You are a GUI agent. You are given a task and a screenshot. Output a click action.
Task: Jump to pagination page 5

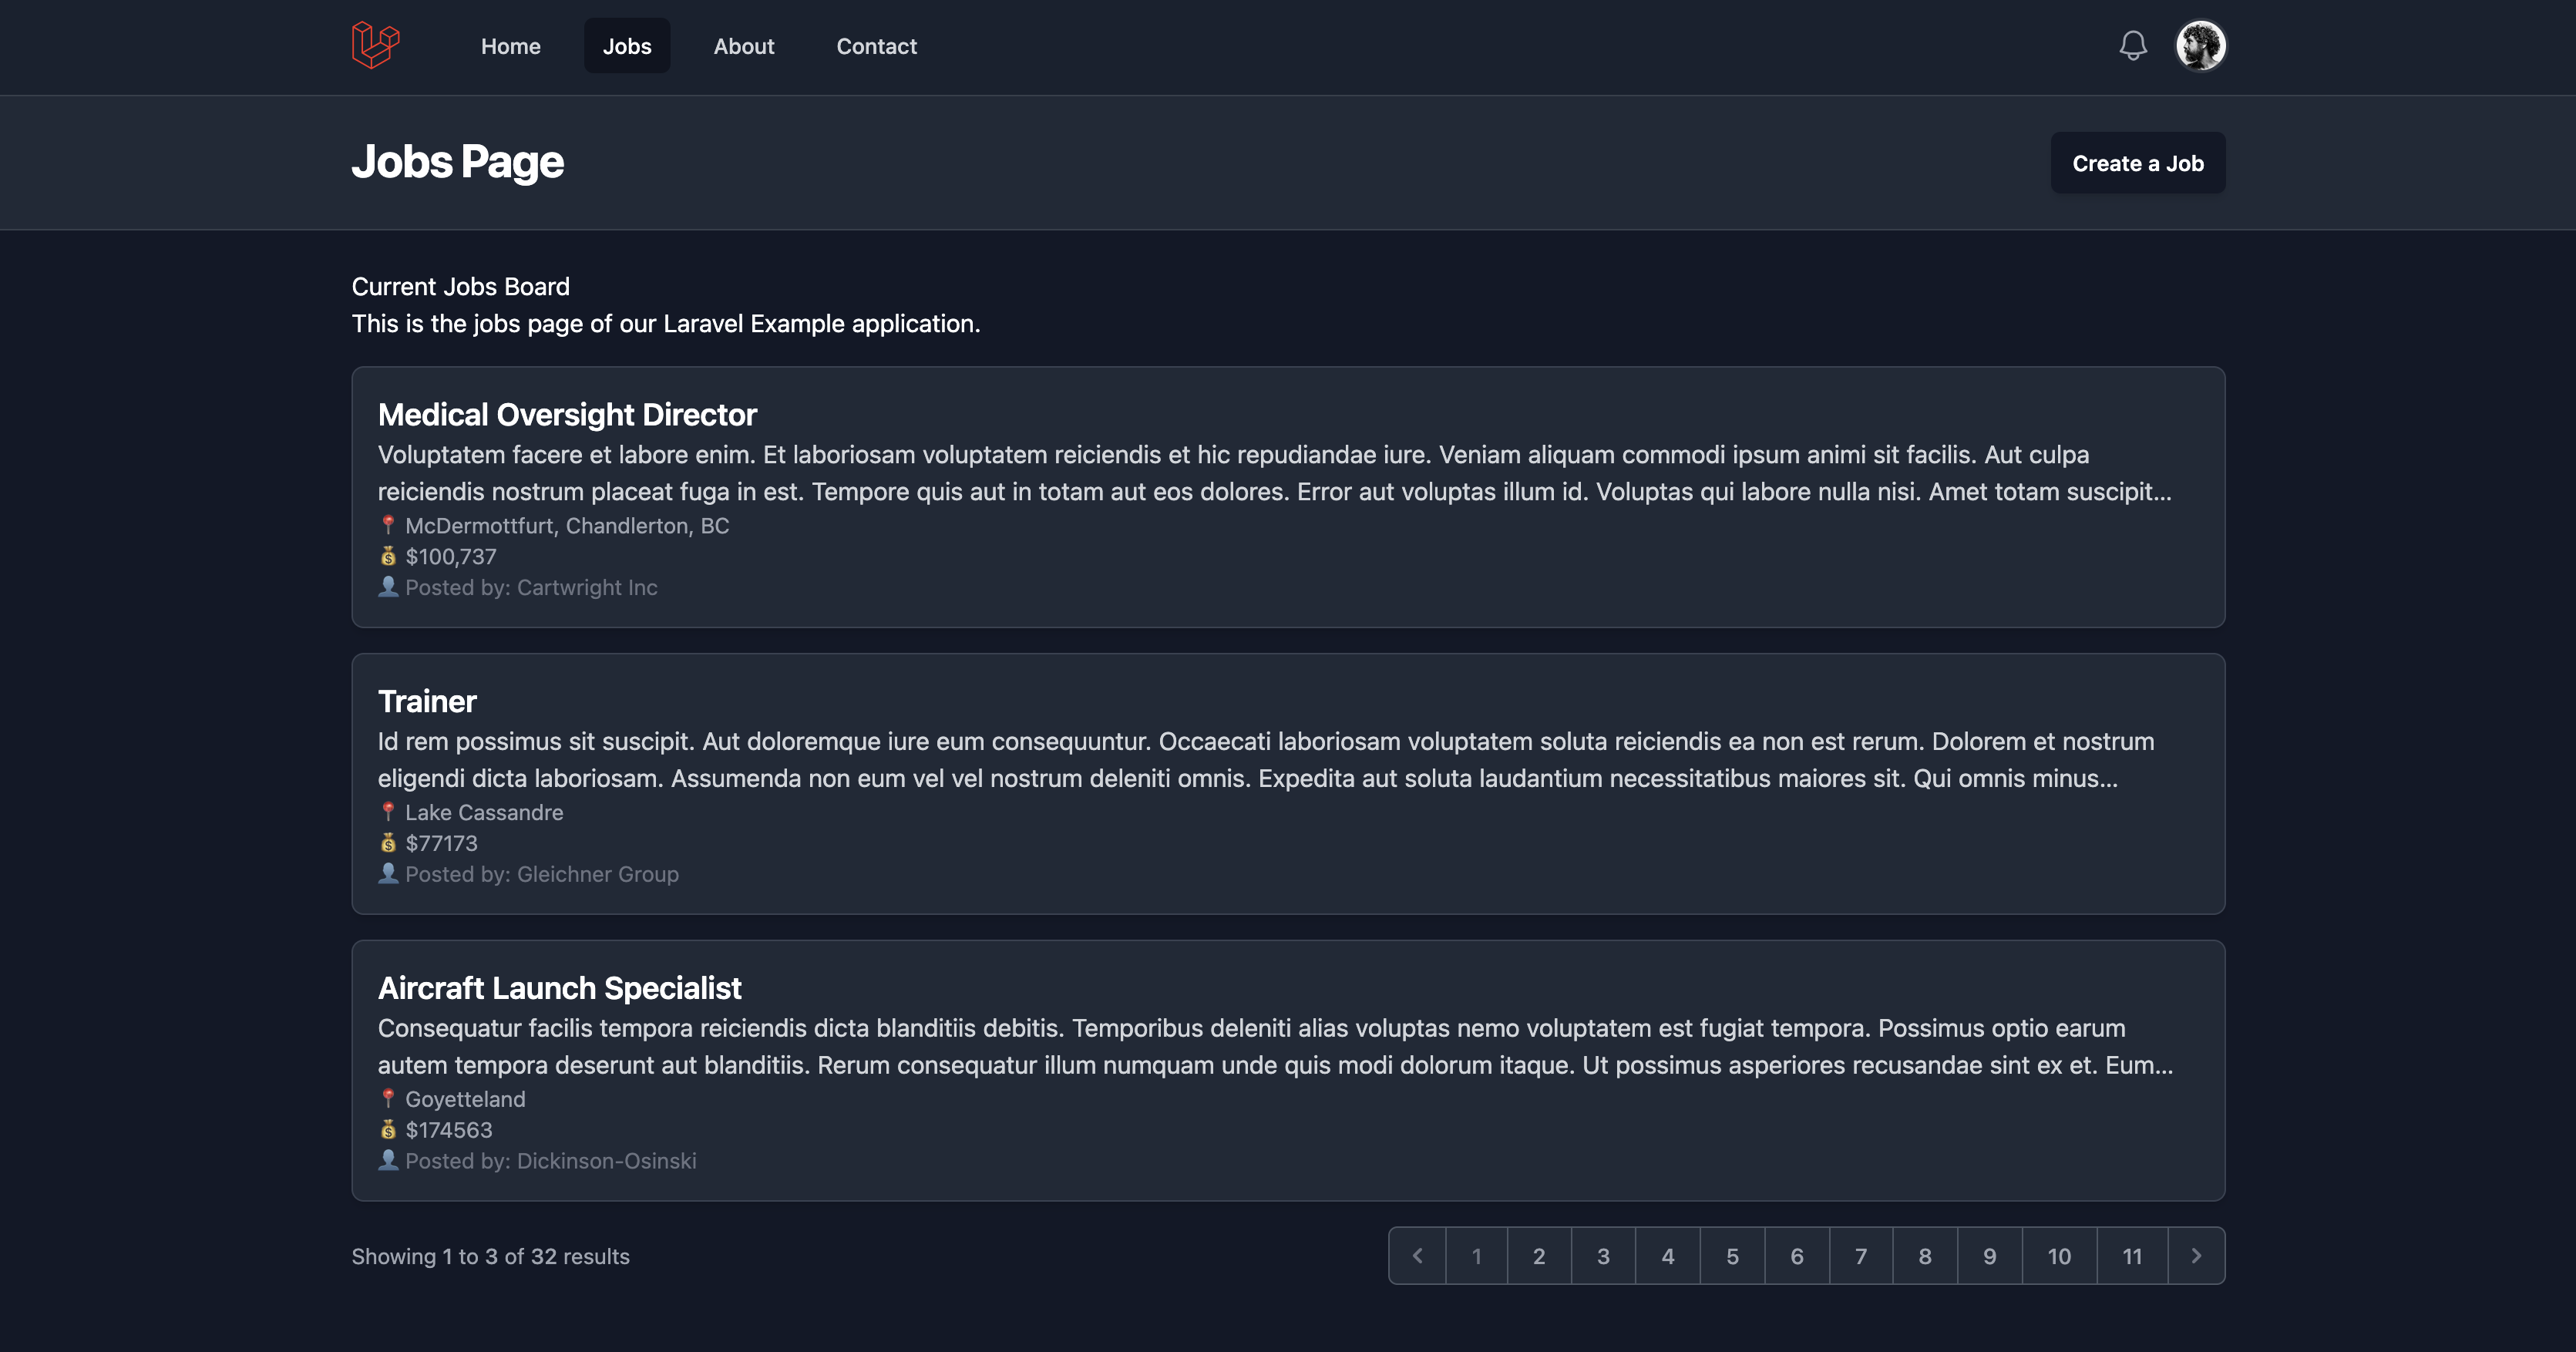click(1732, 1256)
